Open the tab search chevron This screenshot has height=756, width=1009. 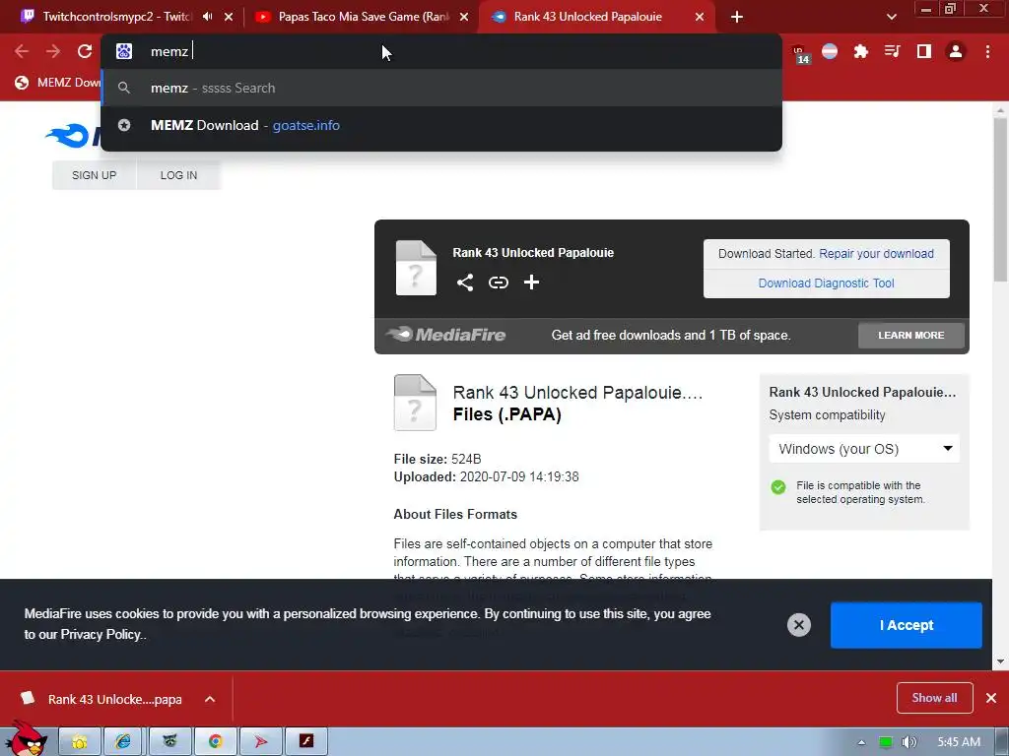tap(891, 17)
